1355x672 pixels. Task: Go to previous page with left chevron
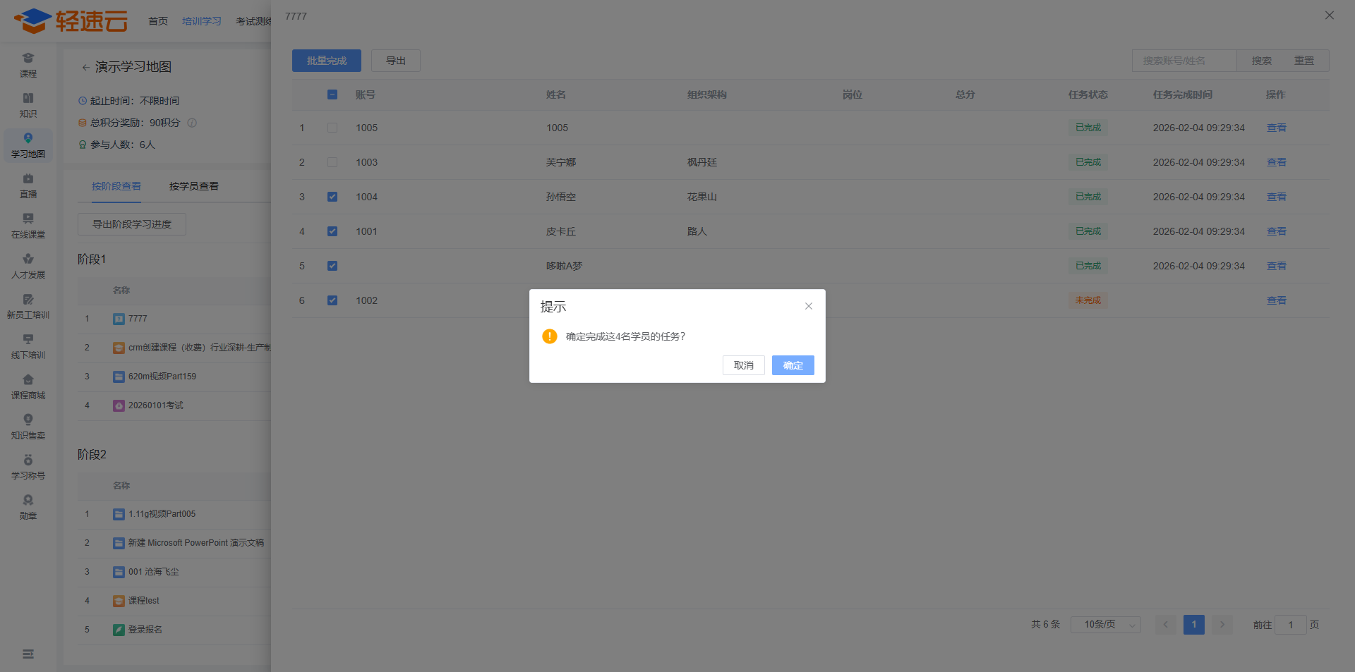(1165, 625)
